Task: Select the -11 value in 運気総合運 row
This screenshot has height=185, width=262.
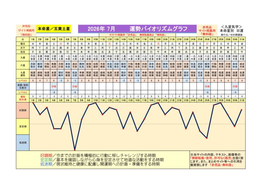Action: pos(75,96)
